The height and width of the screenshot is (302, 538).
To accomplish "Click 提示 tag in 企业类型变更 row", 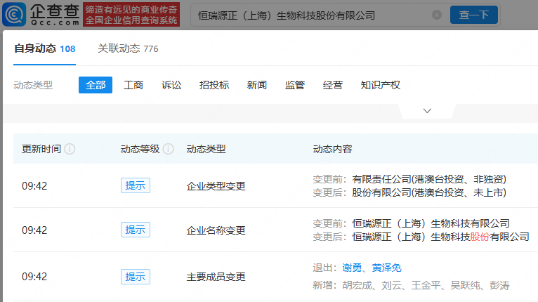I will [135, 185].
